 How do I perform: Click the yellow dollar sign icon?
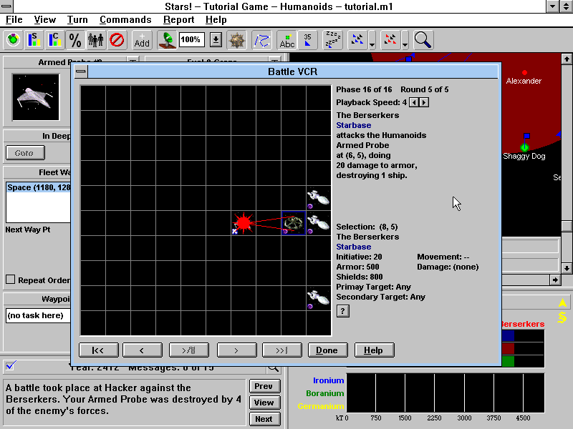(x=562, y=317)
